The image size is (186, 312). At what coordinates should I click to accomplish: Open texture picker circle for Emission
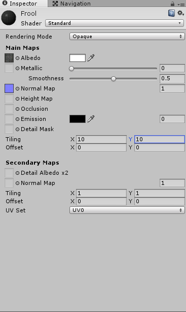tap(17, 119)
